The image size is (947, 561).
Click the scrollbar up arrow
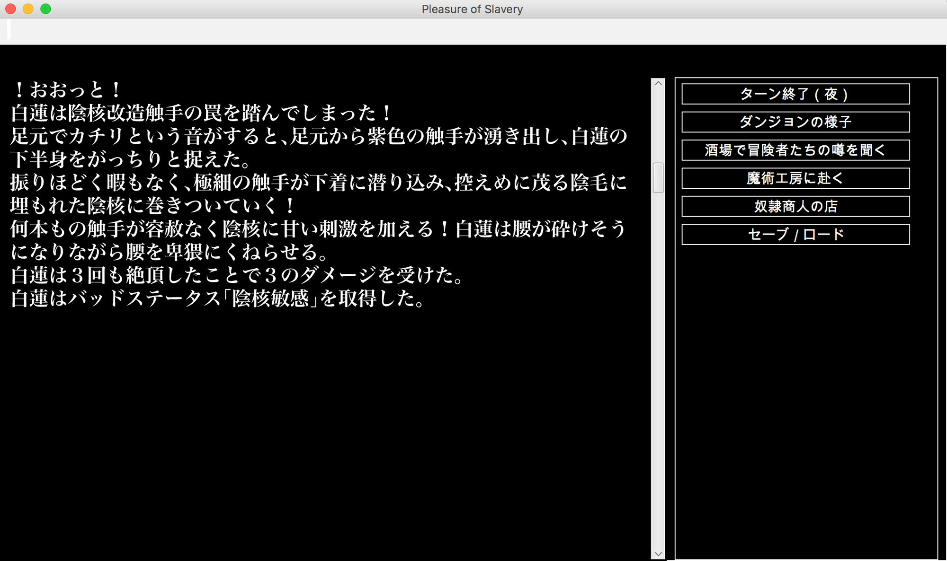point(658,84)
